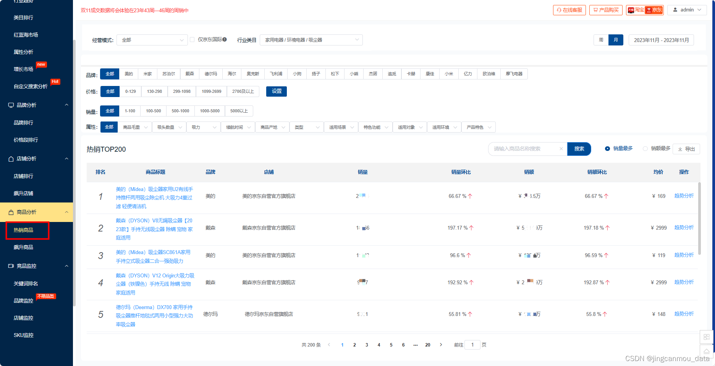
Task: Click the admin user avatar icon
Action: click(x=675, y=10)
